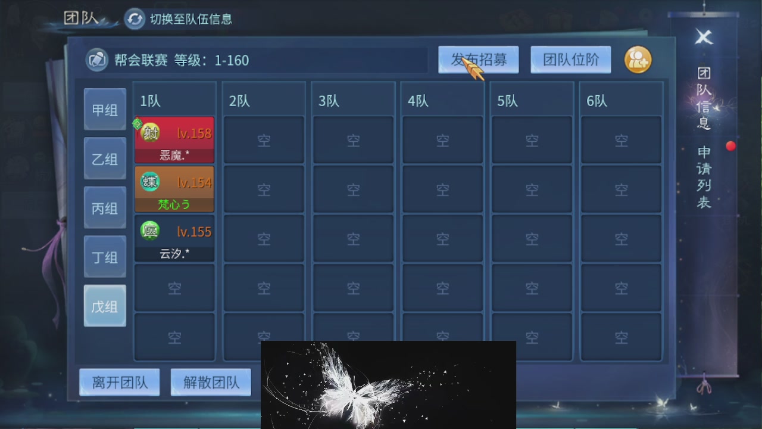Select the 乙组 group tab

[x=105, y=159]
